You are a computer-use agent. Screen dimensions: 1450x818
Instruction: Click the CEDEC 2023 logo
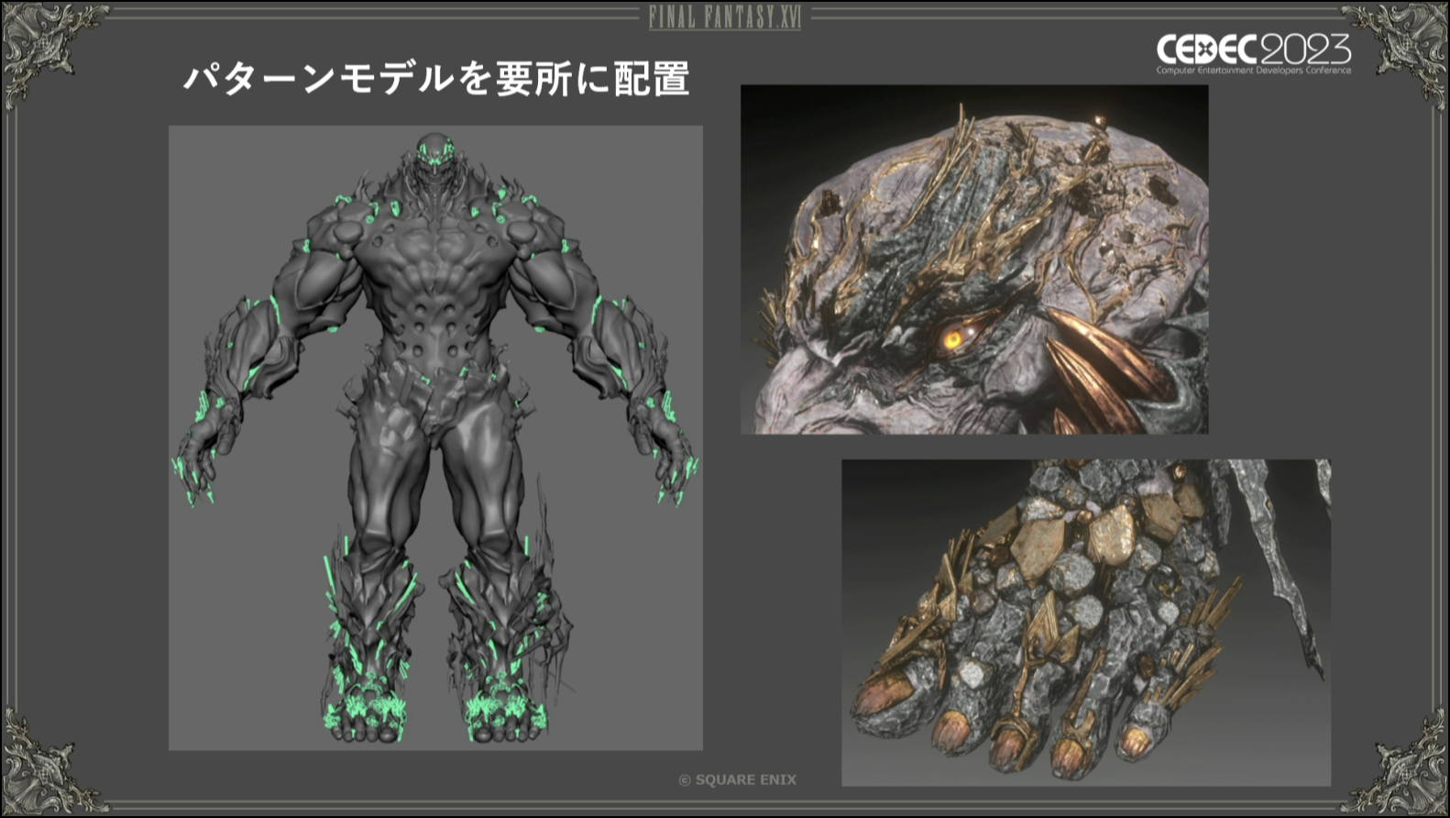pyautogui.click(x=1253, y=54)
